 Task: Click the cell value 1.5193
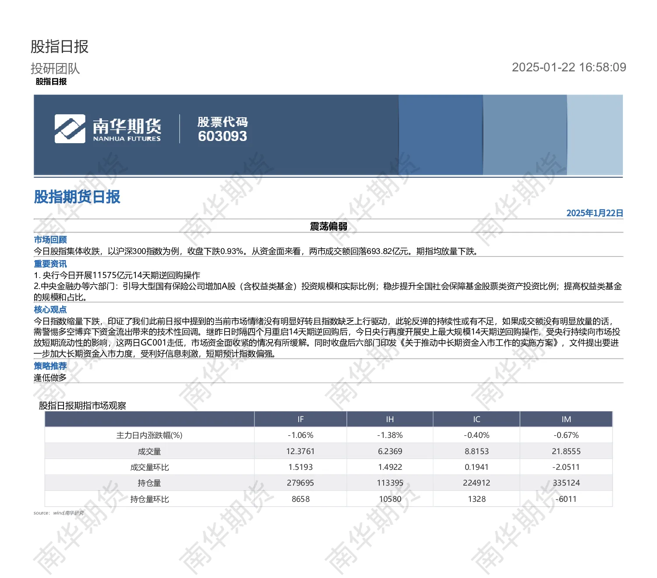coord(300,467)
